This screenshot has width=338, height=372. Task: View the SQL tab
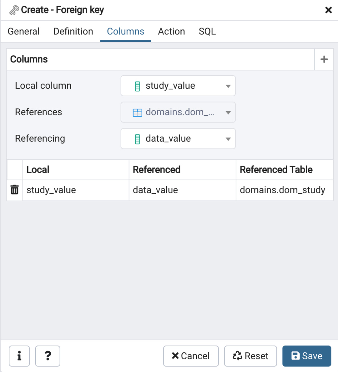[x=207, y=32]
